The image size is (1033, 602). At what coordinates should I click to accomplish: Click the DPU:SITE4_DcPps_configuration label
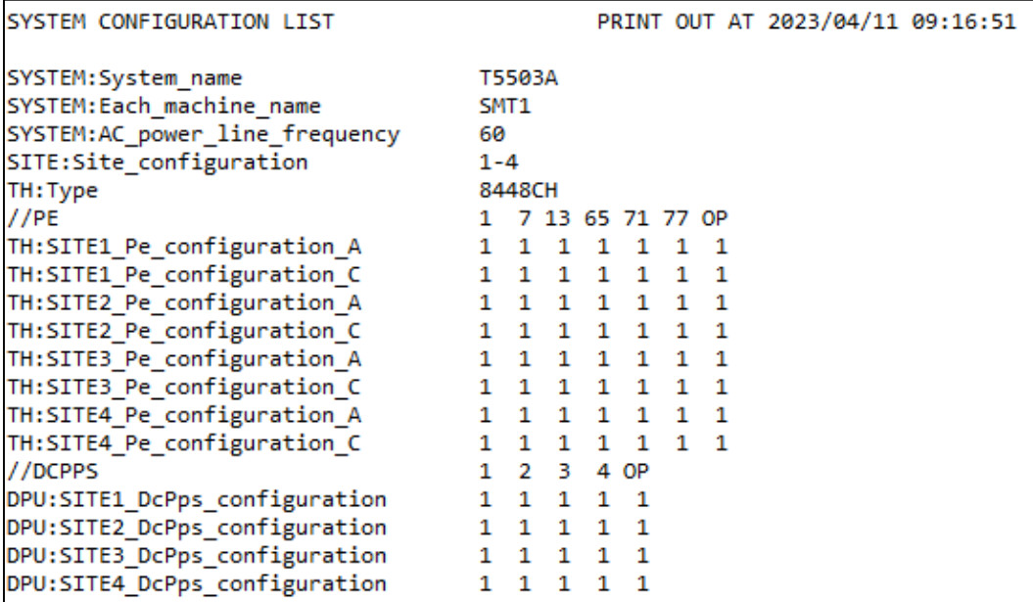coord(194,585)
